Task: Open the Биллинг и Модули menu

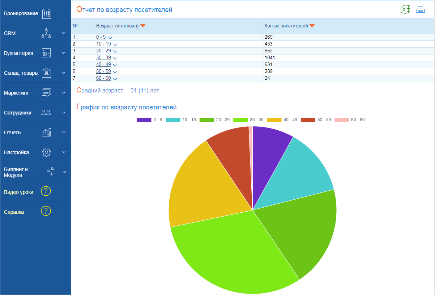Action: 16,172
